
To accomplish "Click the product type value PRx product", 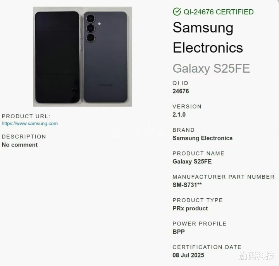I will coord(190,208).
